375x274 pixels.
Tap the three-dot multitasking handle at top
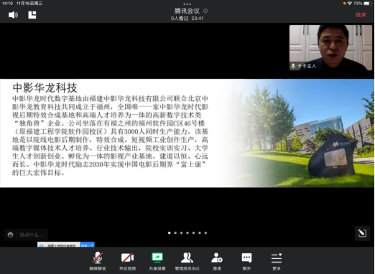tap(187, 4)
